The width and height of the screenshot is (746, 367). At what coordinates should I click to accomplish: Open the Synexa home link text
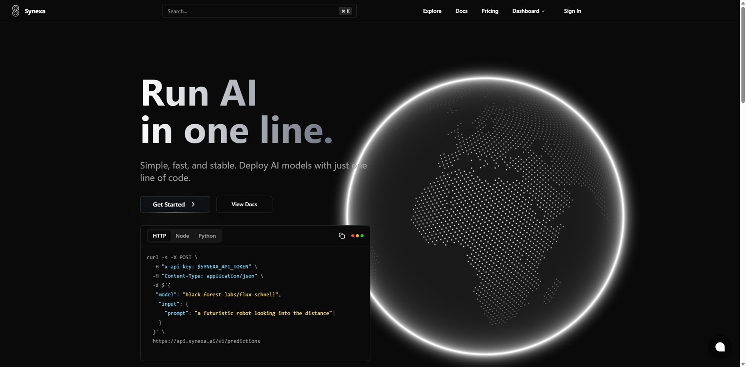point(35,11)
